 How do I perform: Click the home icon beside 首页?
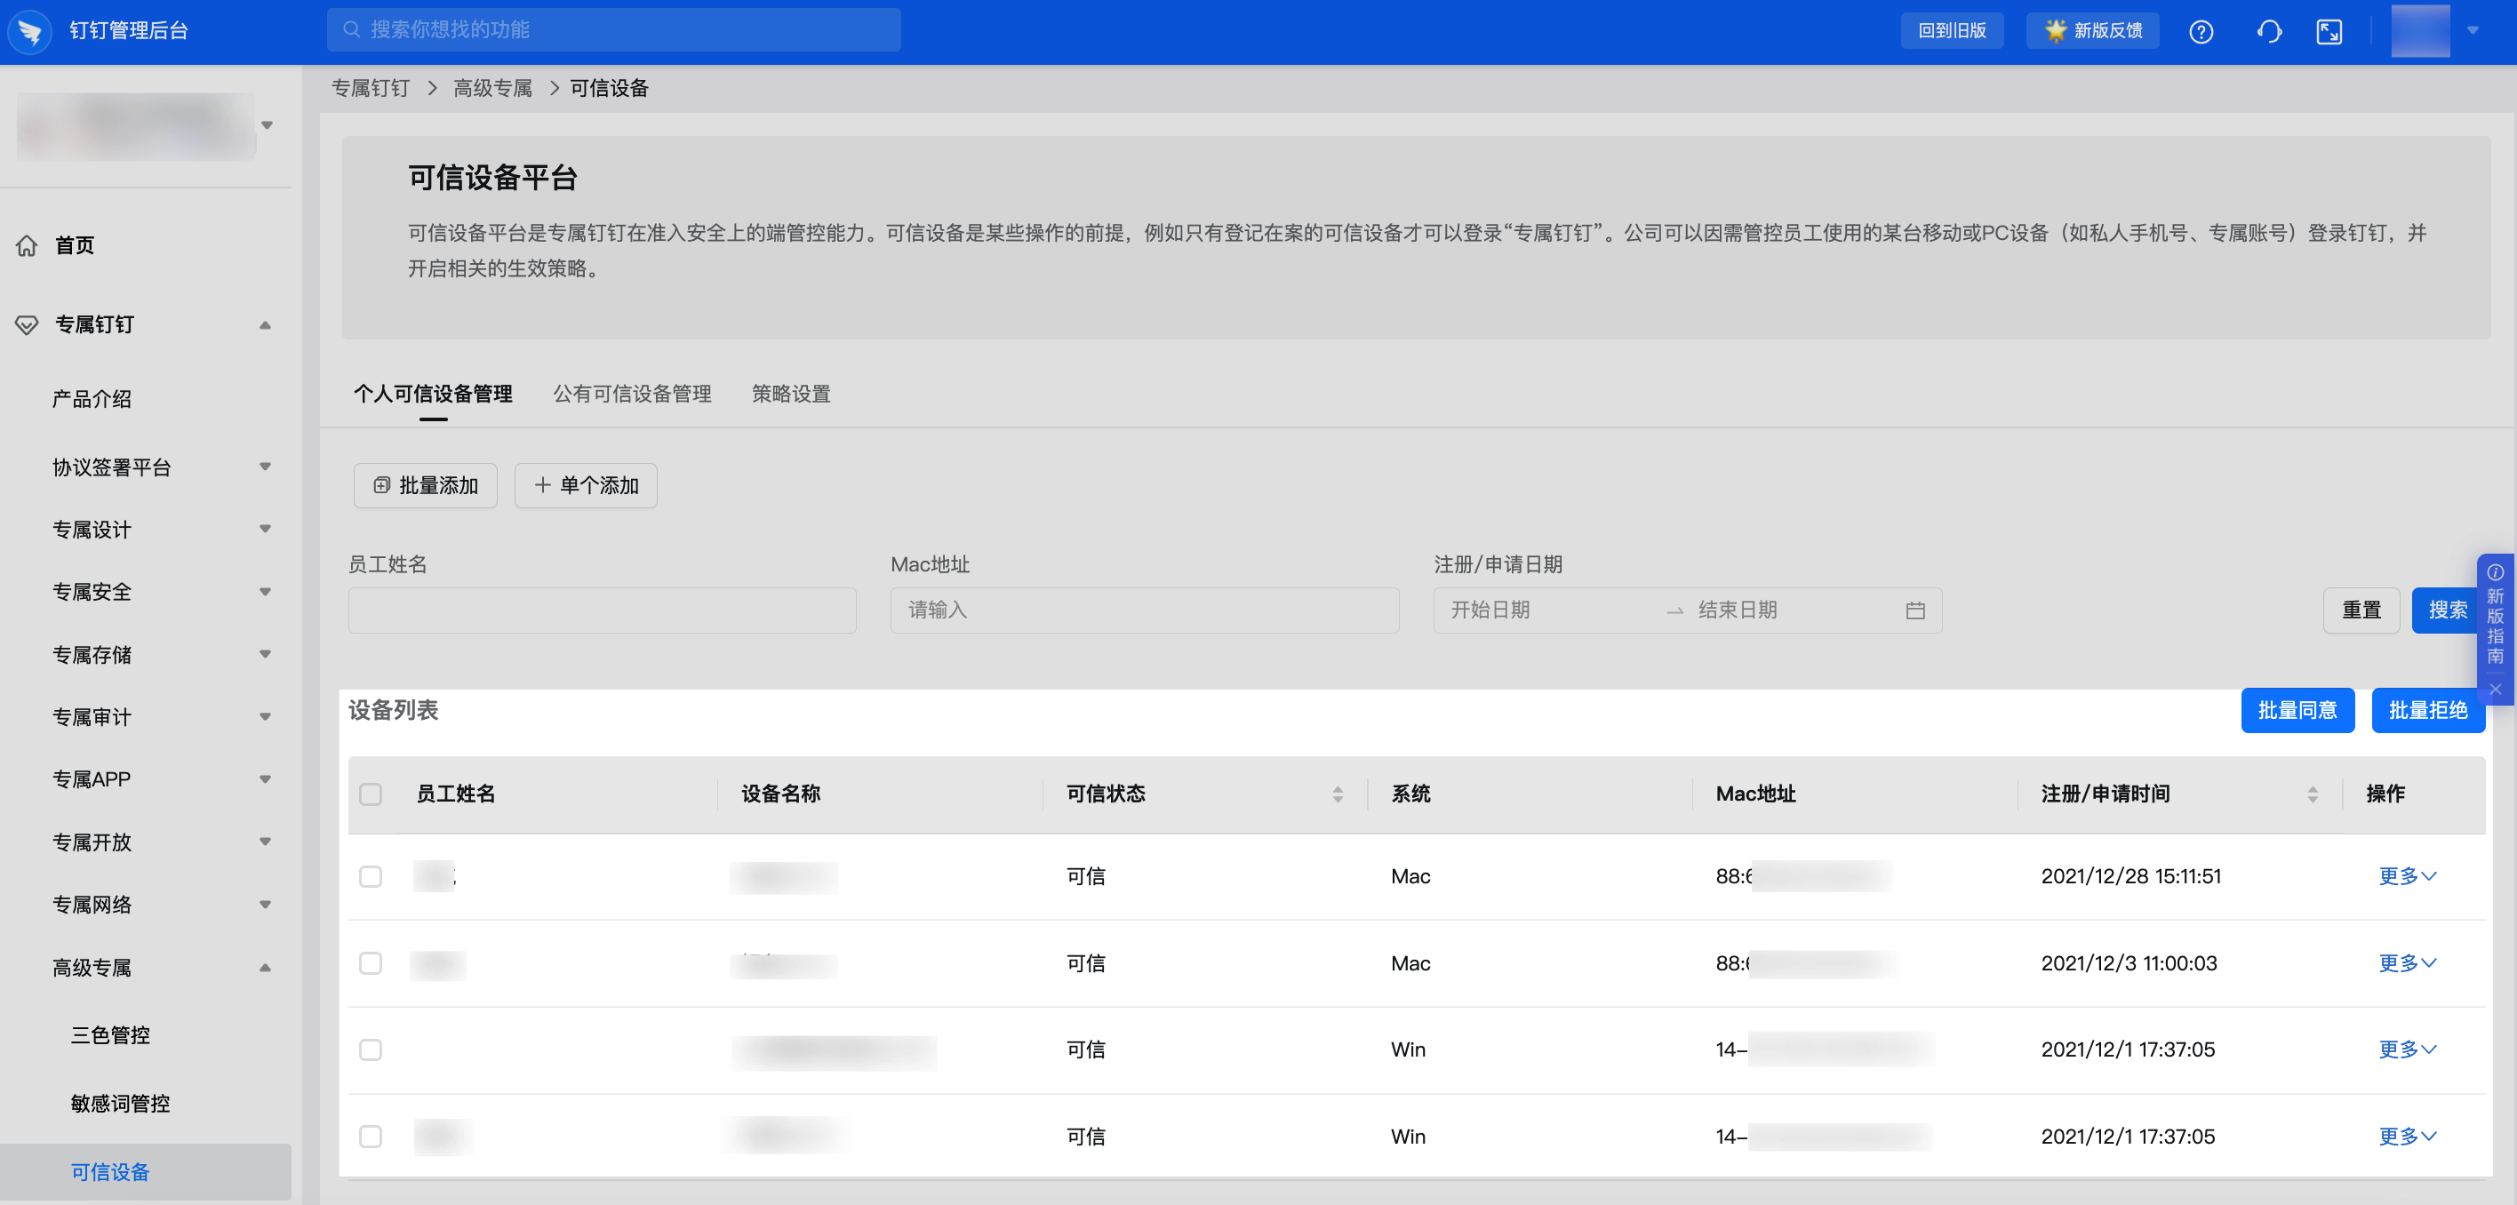pos(28,245)
